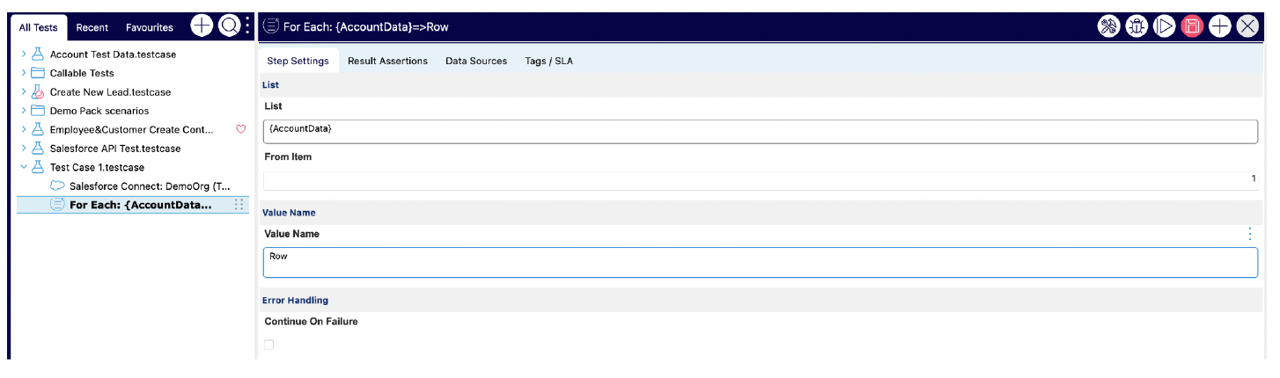
Task: Select Employee&Customer Create Cont test
Action: pos(131,129)
